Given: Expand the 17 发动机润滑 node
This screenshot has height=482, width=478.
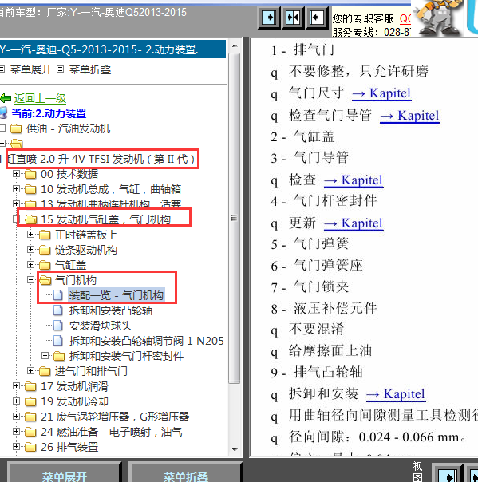Looking at the screenshot, I should coord(16,386).
